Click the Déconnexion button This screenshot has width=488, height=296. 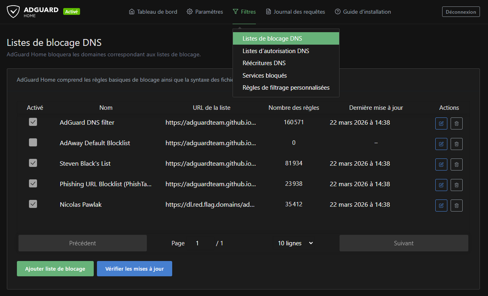coord(461,12)
